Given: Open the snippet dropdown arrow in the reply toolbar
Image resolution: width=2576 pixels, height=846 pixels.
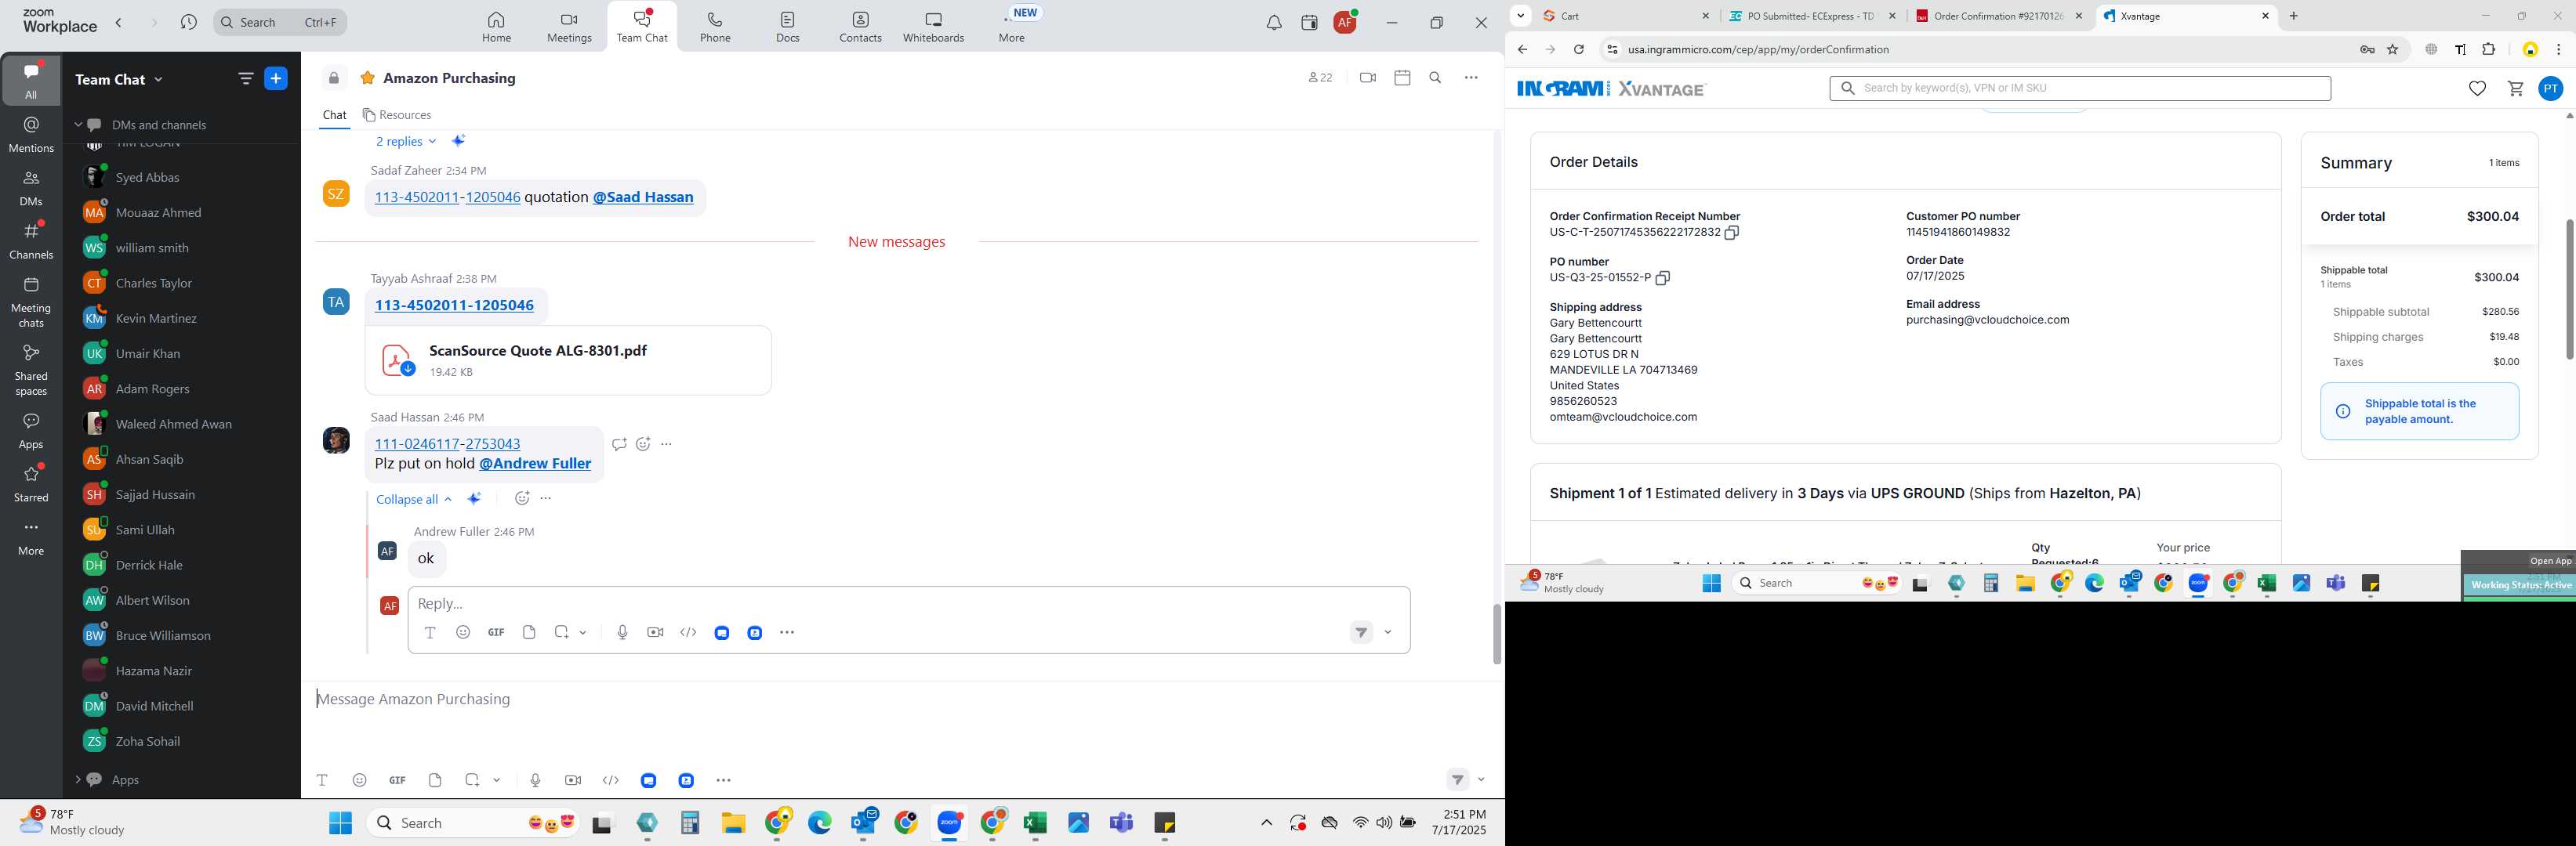Looking at the screenshot, I should pyautogui.click(x=583, y=632).
